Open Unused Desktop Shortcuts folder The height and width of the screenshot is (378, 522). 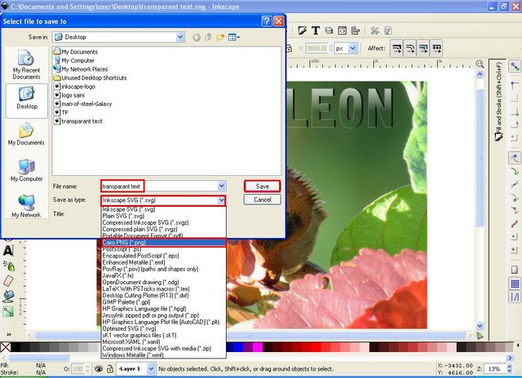91,77
